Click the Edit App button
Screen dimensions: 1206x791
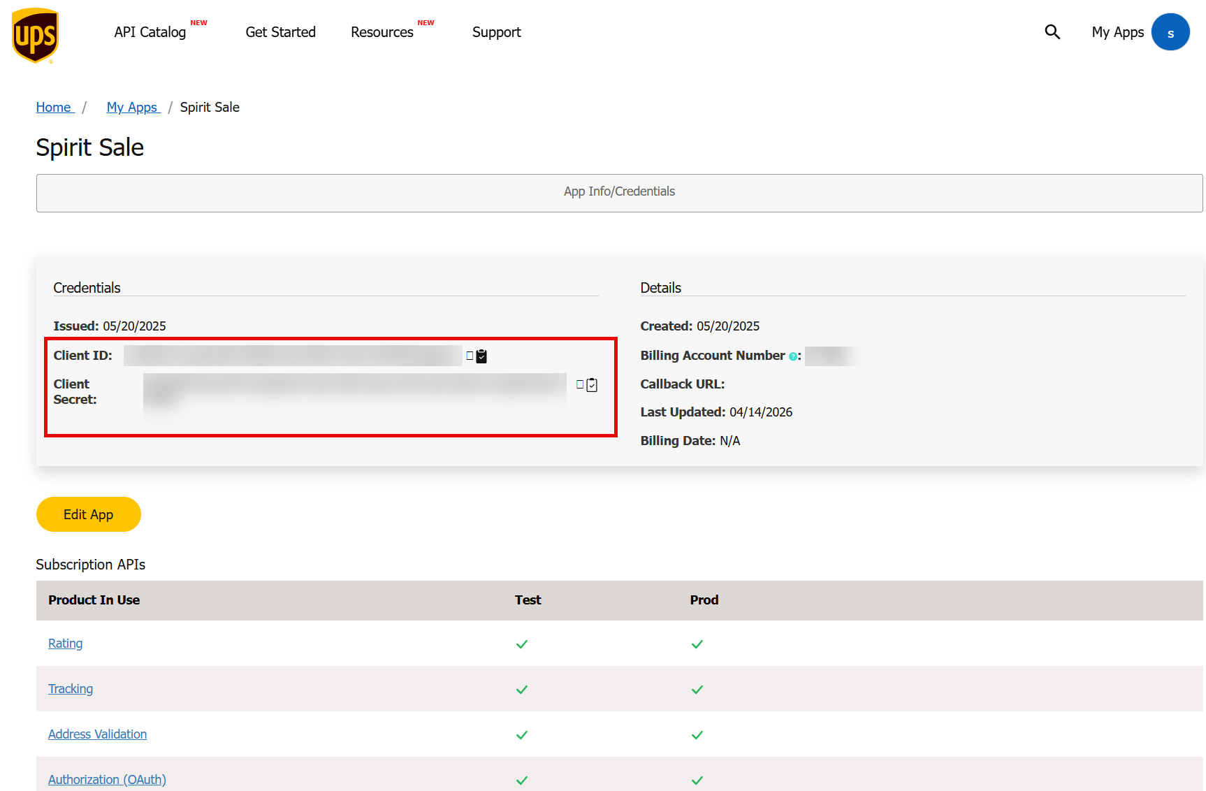pyautogui.click(x=89, y=514)
